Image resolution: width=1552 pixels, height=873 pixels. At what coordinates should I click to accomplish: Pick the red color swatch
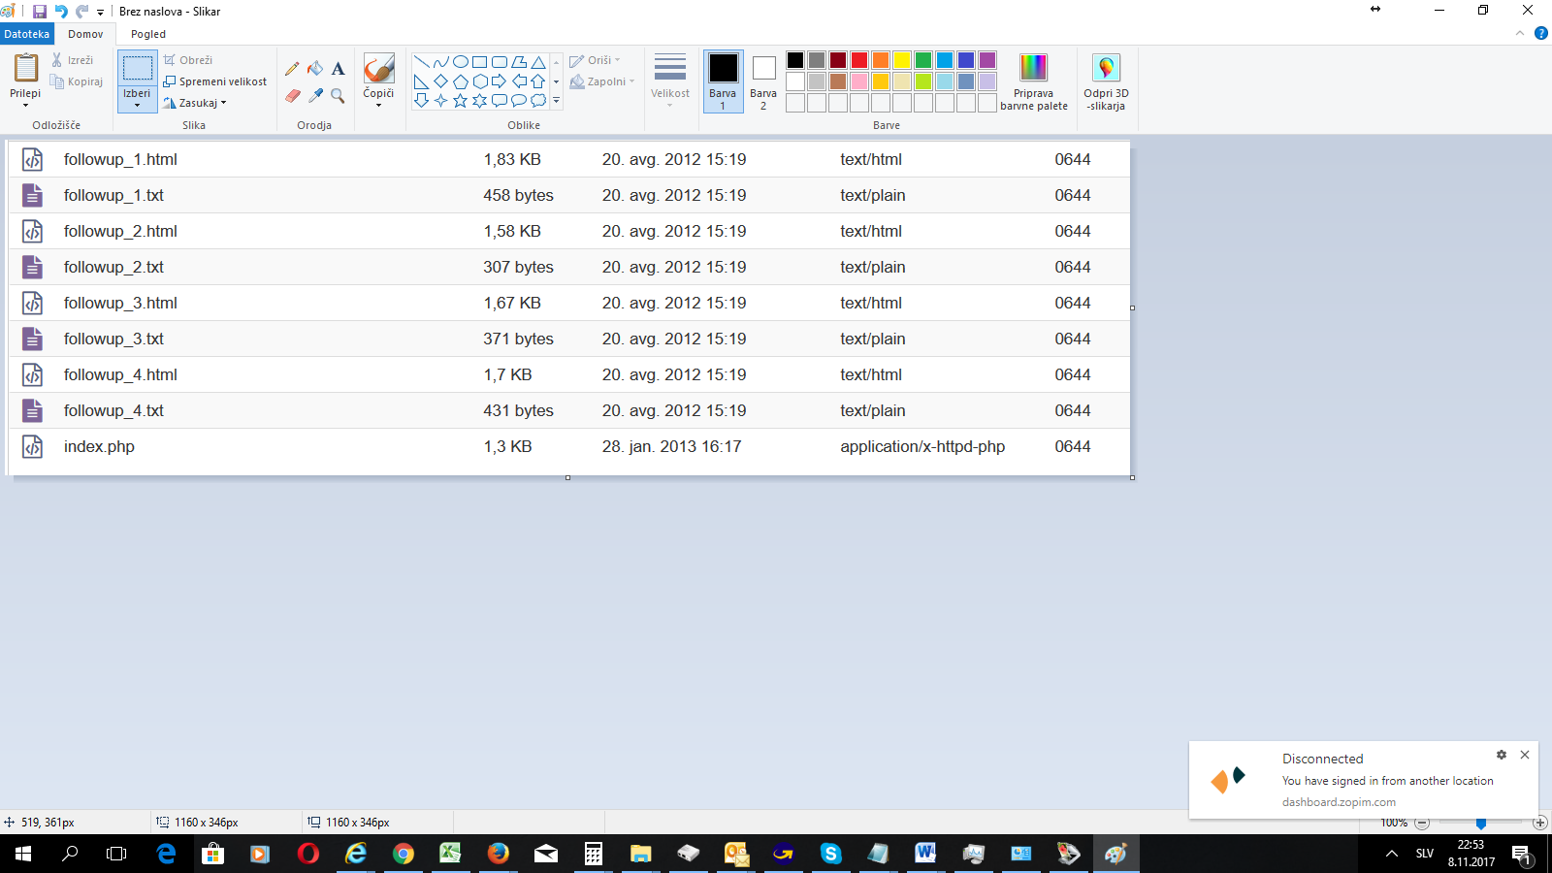tap(859, 60)
